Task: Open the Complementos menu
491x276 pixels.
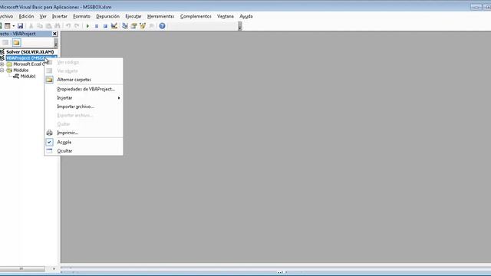Action: [x=196, y=16]
